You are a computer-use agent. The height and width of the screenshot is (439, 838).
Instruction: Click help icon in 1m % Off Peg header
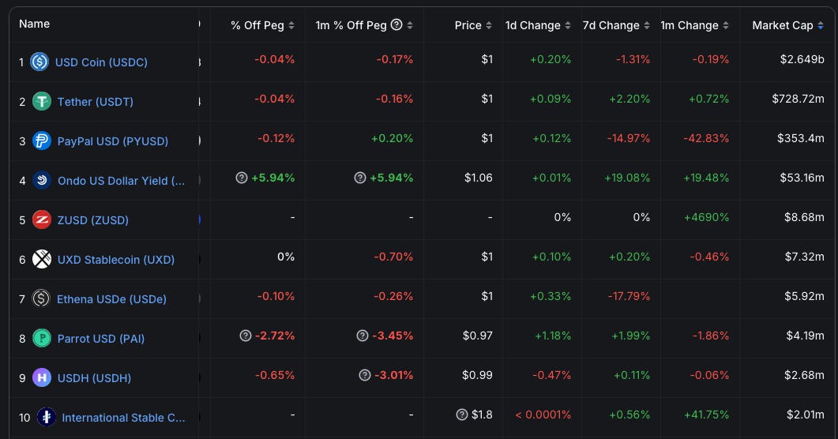(396, 24)
